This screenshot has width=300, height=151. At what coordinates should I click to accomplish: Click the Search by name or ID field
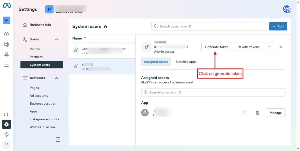209,26
